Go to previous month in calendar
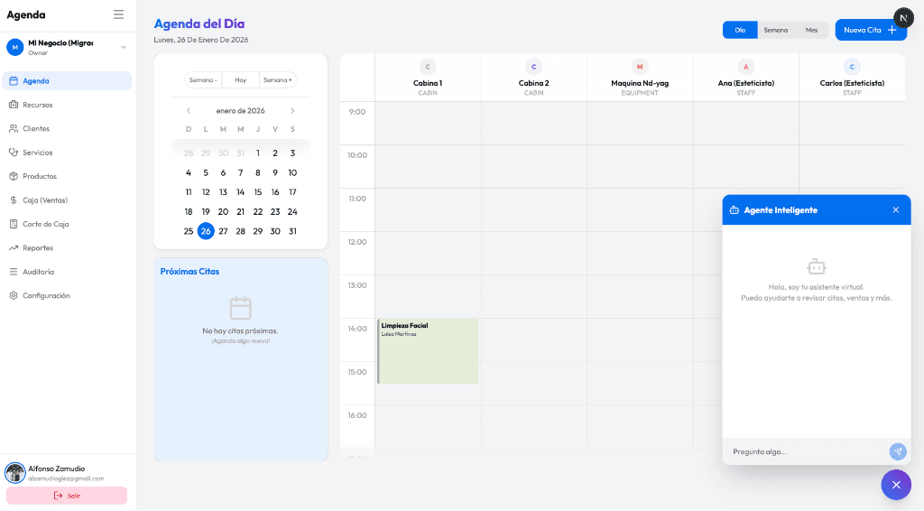The width and height of the screenshot is (924, 511). (x=189, y=111)
